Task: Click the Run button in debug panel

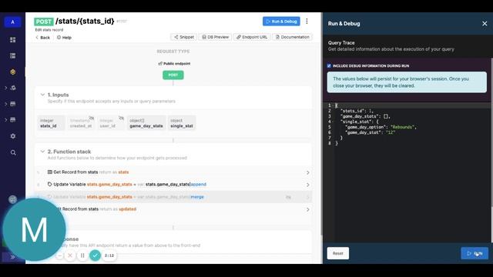Action: [475, 253]
